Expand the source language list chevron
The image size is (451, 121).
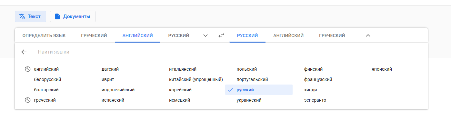[x=205, y=35]
